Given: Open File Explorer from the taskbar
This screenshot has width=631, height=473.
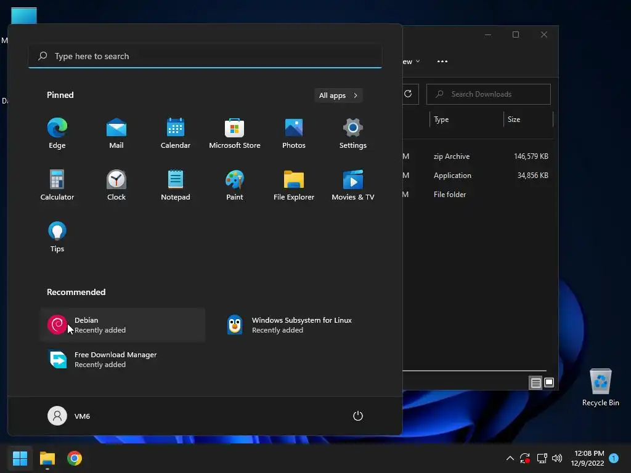Looking at the screenshot, I should click(x=47, y=458).
